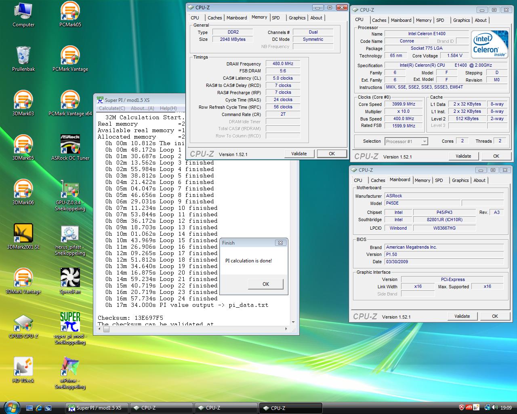Click the P45DE motherboard model value
517x414 pixels.
[422, 203]
